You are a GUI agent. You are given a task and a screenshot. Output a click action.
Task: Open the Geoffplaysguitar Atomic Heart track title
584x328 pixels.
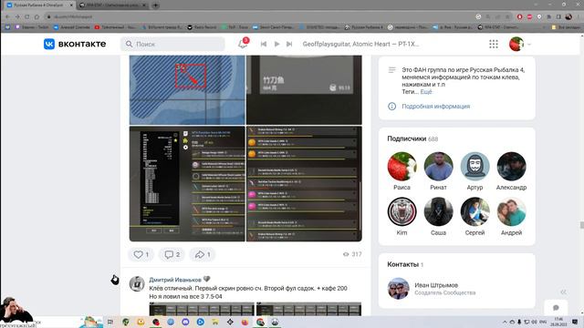pos(360,44)
